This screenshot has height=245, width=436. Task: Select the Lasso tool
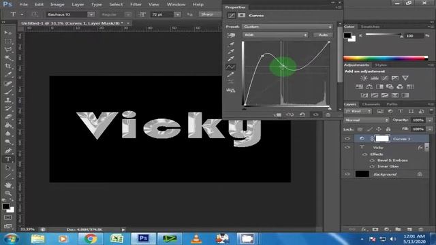point(7,50)
